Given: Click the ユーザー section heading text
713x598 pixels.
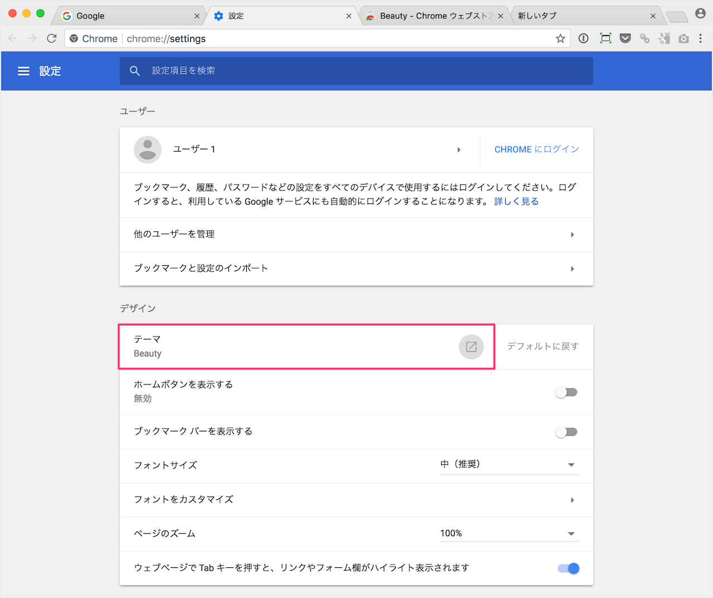Looking at the screenshot, I should (138, 111).
